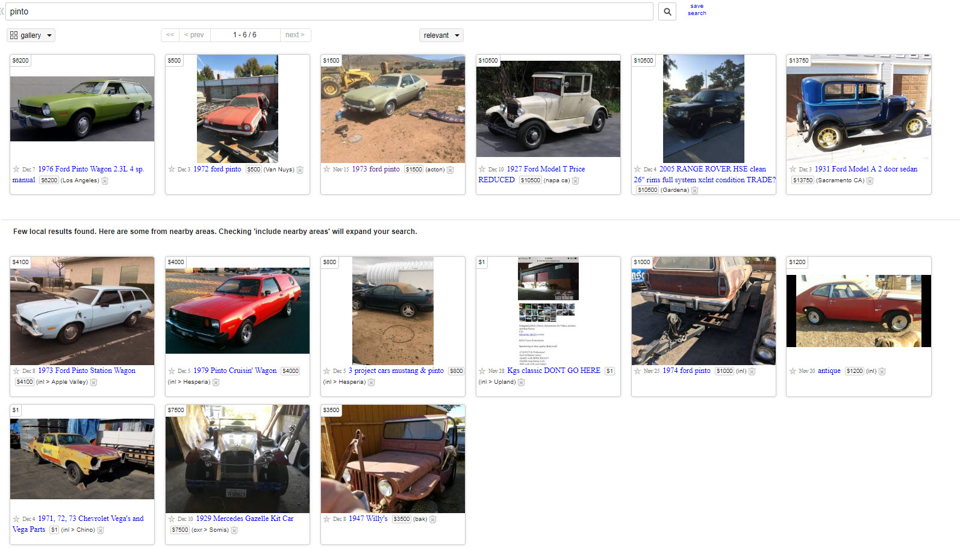This screenshot has height=548, width=960.
Task: Hide the 1973 ford pinto acton listing
Action: click(x=450, y=170)
